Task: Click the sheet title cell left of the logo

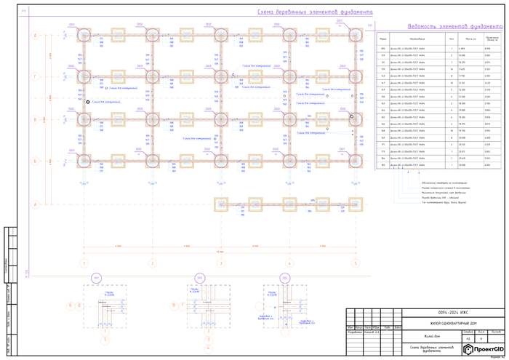Action: [x=432, y=349]
